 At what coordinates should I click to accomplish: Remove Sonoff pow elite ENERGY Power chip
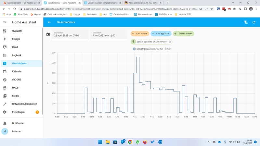coord(170,42)
